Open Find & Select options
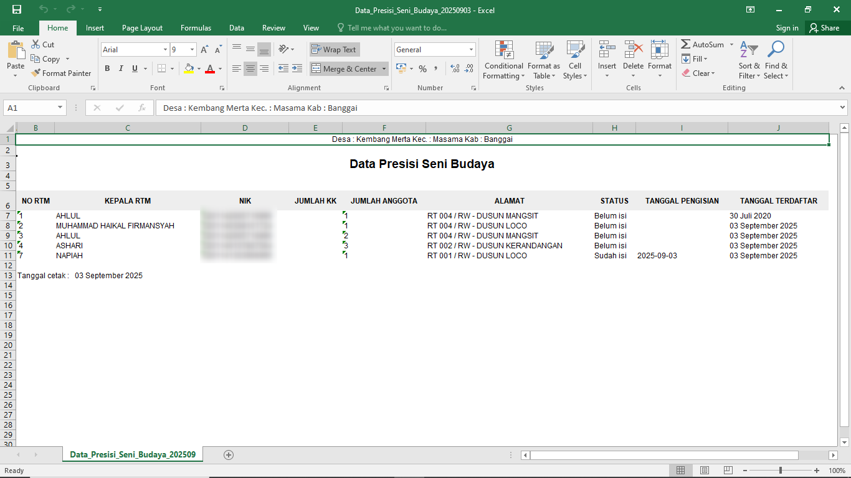Viewport: 851px width, 478px height. (776, 60)
